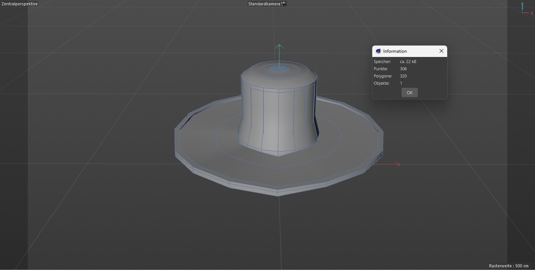
Task: Click the camera icon beside Standardkamera
Action: (x=283, y=4)
